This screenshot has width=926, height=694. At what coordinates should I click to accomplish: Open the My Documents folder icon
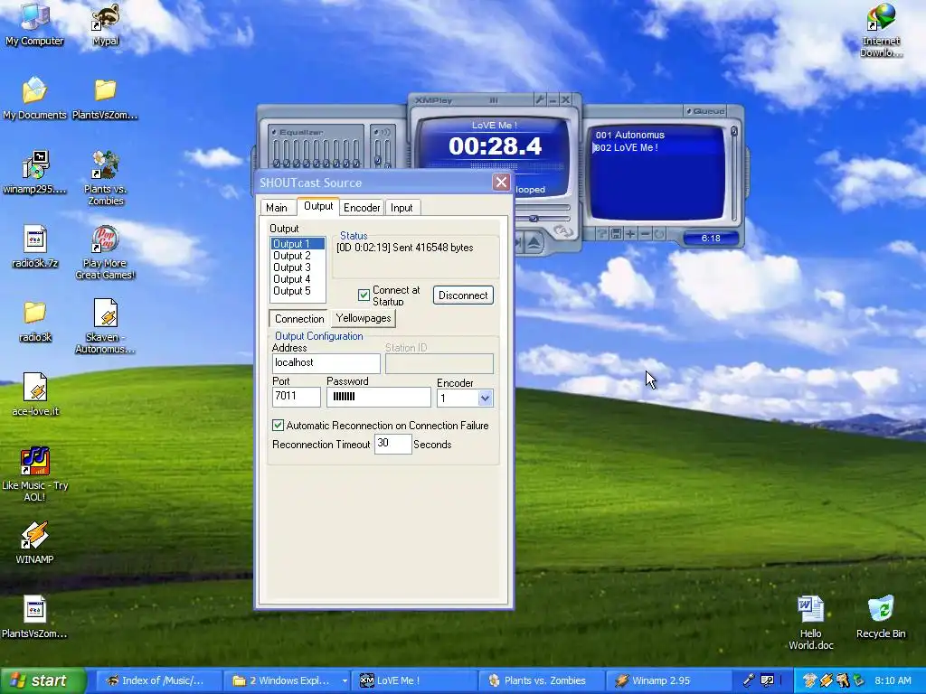coord(34,98)
